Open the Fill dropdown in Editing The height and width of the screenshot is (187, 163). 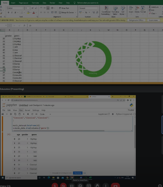point(152,10)
